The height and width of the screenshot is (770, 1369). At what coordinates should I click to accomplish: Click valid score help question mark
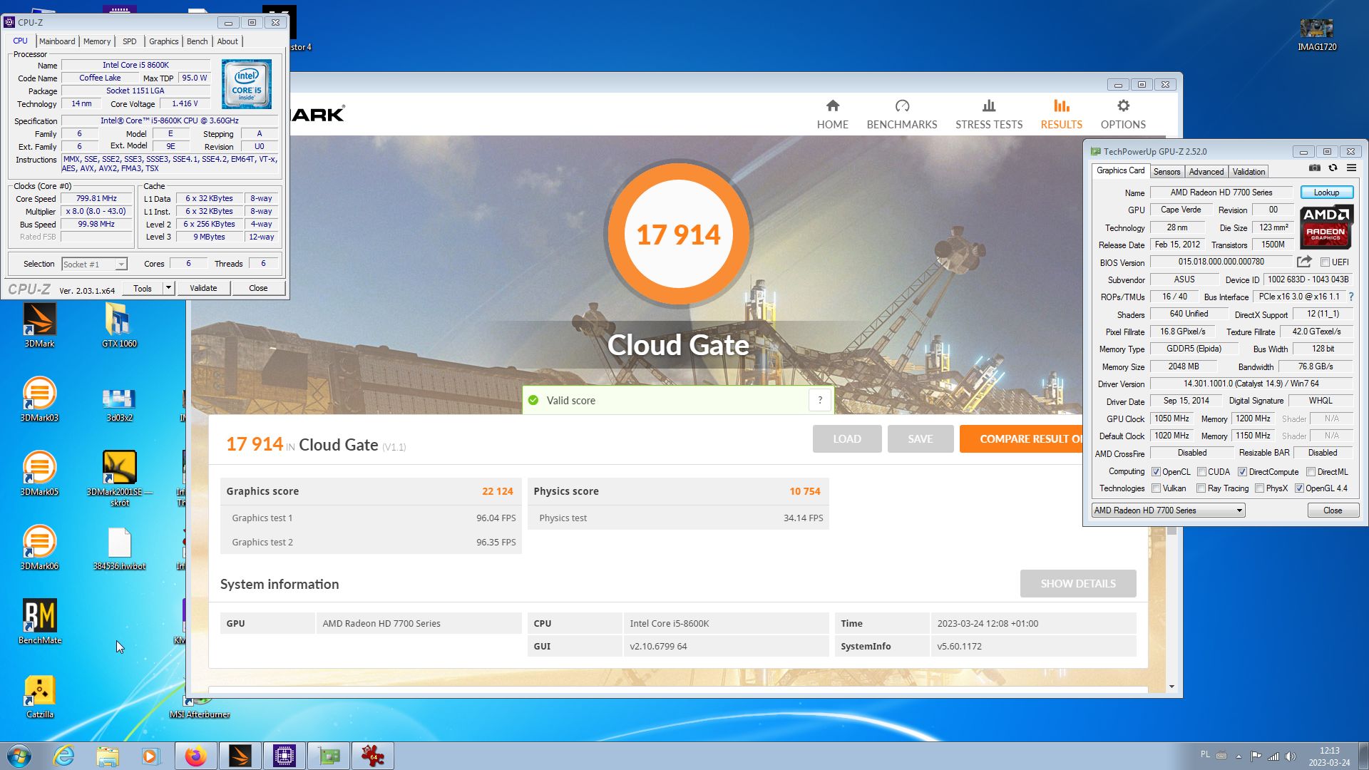coord(820,400)
